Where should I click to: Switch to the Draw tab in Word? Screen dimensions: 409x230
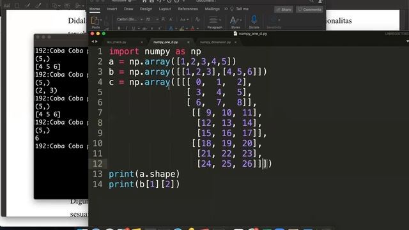tap(128, 9)
